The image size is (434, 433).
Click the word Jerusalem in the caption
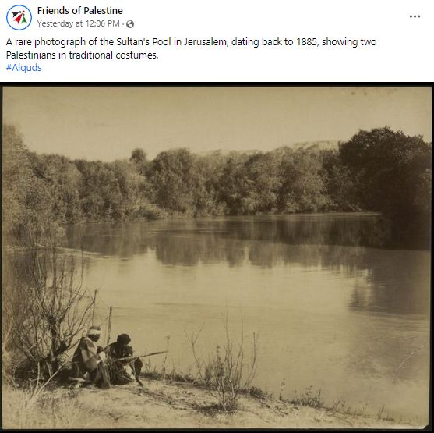pos(206,42)
